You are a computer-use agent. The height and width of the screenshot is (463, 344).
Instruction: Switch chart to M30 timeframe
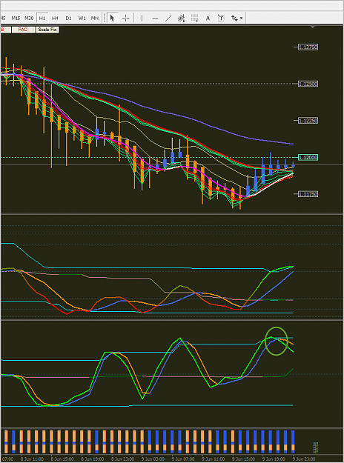tap(29, 19)
